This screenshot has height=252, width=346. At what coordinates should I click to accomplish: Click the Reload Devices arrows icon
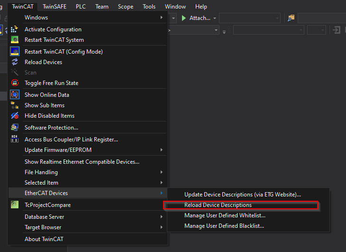click(x=15, y=62)
